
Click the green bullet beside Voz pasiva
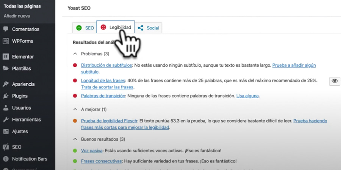[x=75, y=151]
